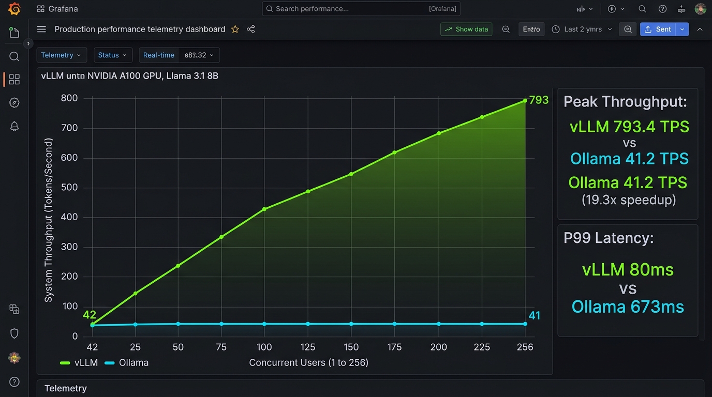
Task: Click the 793 peak data point on vLLM line
Action: tap(525, 101)
